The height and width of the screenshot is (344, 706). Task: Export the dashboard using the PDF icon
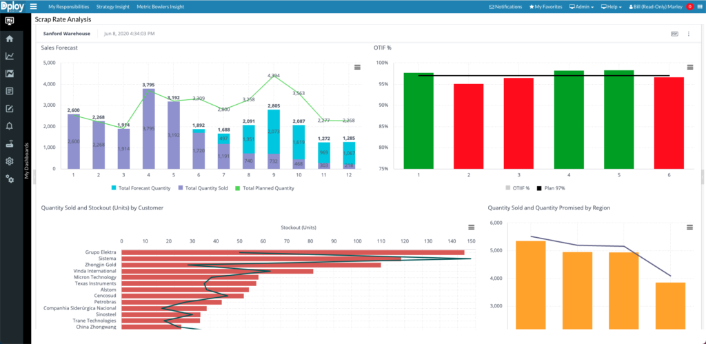pyautogui.click(x=674, y=33)
